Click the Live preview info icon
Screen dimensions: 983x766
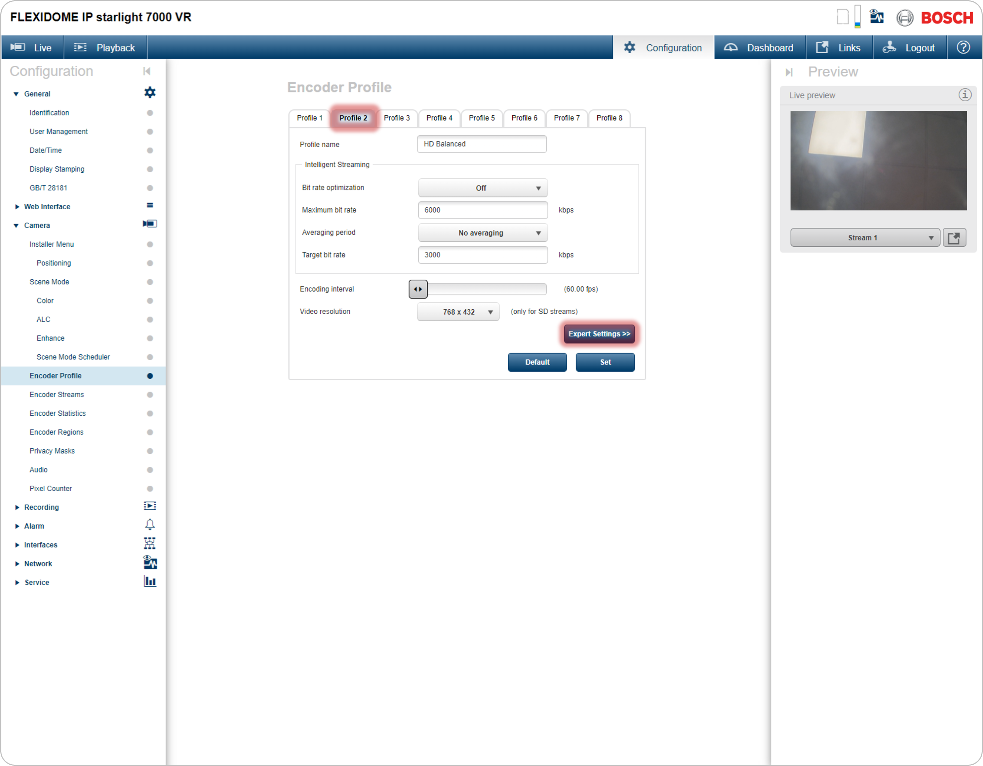coord(965,95)
